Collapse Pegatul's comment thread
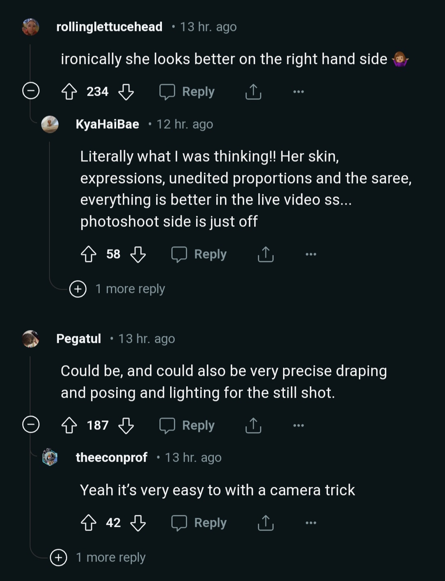445x581 pixels. 30,424
